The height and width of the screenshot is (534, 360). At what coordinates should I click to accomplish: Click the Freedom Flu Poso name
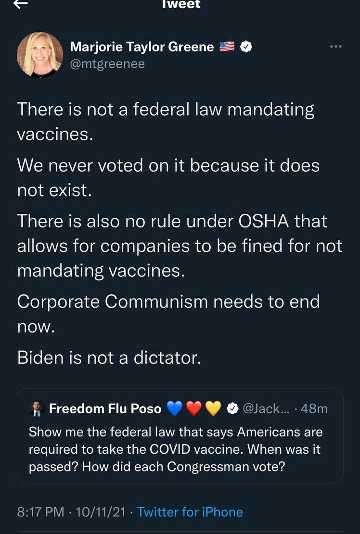[x=105, y=409]
